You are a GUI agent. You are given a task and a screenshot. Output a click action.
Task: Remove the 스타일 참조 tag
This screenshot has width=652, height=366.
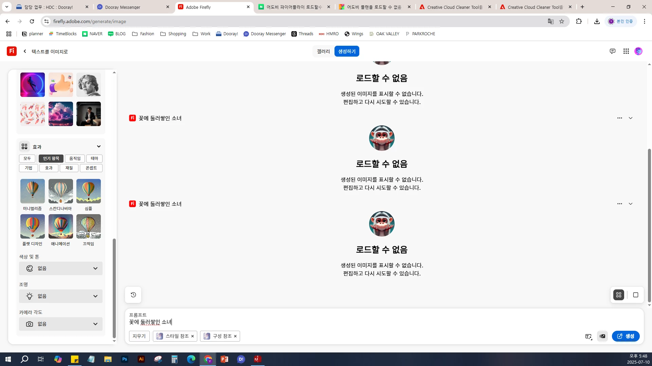pyautogui.click(x=193, y=336)
